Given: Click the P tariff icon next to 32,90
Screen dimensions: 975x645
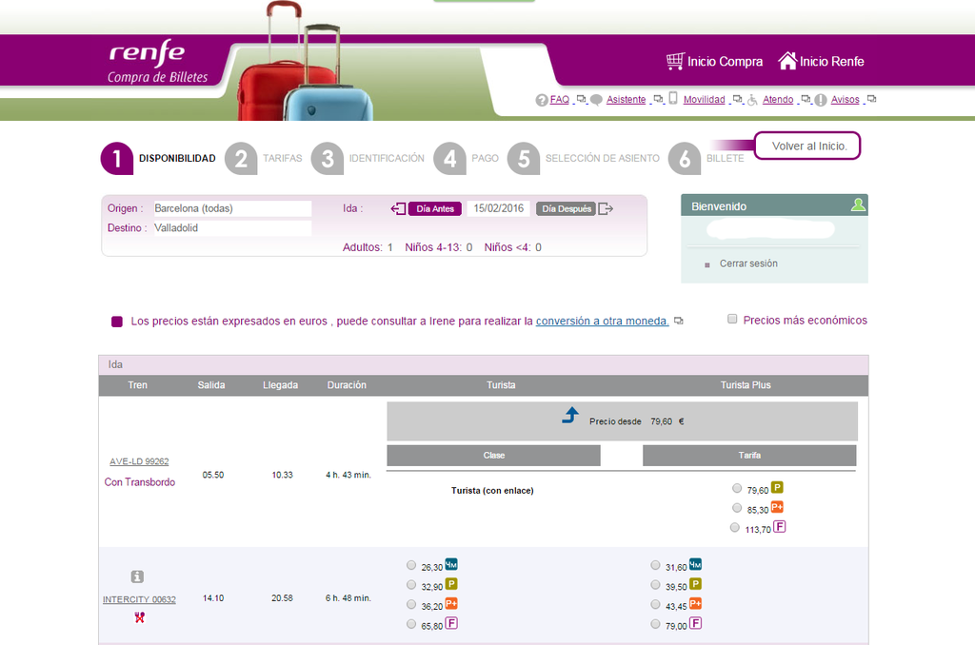Looking at the screenshot, I should point(451,584).
